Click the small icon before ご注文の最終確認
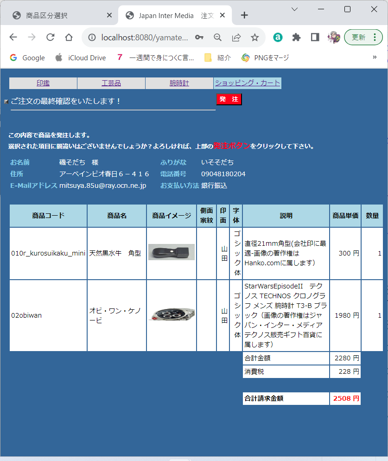 (6, 102)
